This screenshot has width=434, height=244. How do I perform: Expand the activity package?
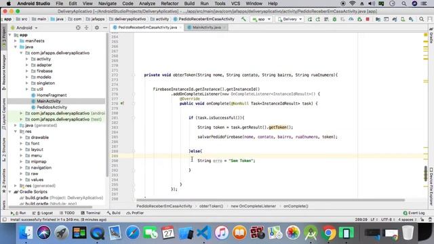click(27, 59)
